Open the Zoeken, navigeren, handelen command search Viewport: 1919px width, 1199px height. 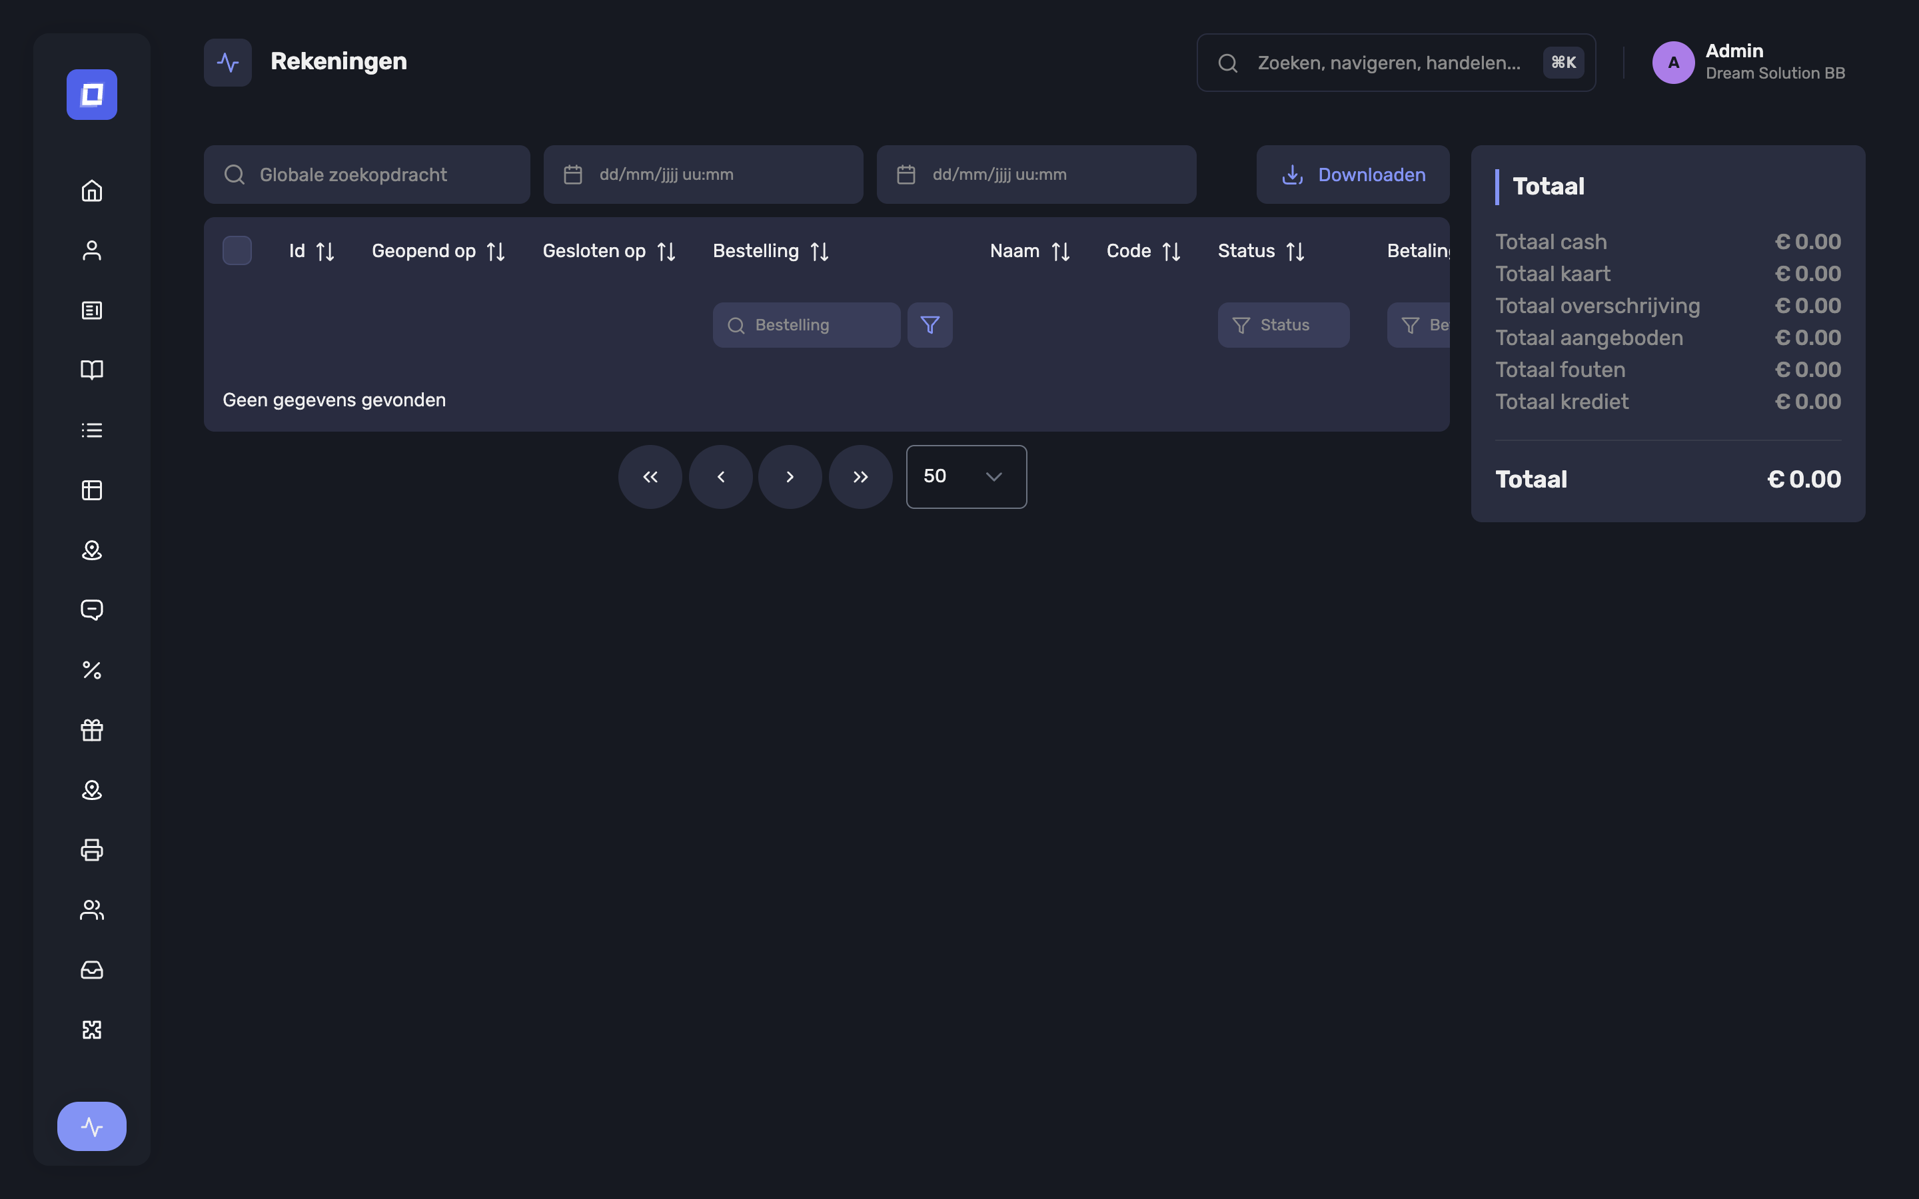[x=1396, y=63]
